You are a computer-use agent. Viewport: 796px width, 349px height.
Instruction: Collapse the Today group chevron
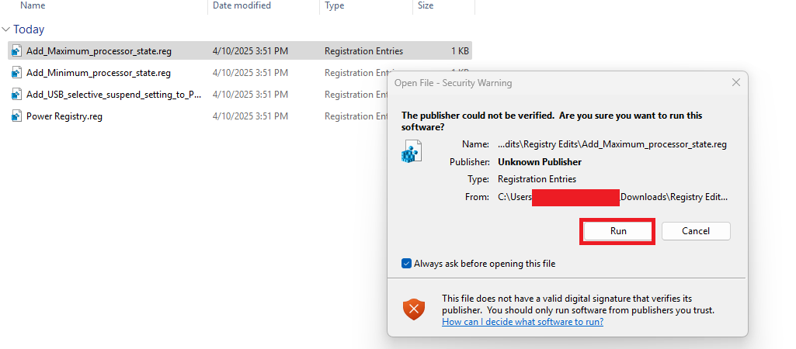click(x=6, y=29)
